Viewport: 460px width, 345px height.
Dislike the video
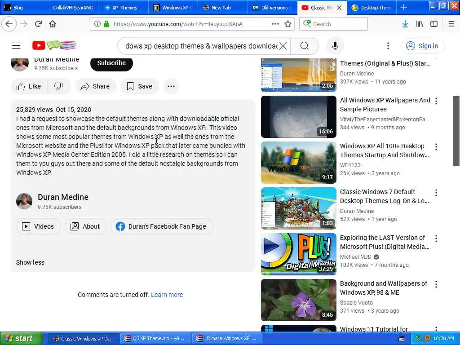pos(59,86)
